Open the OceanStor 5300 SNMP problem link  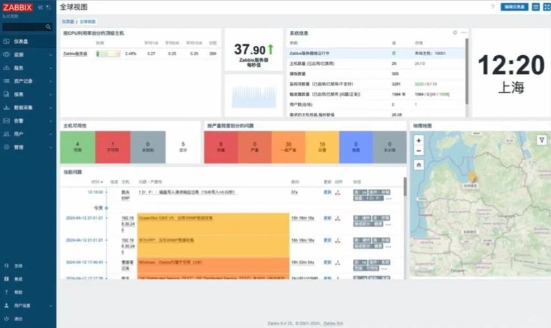click(x=175, y=218)
